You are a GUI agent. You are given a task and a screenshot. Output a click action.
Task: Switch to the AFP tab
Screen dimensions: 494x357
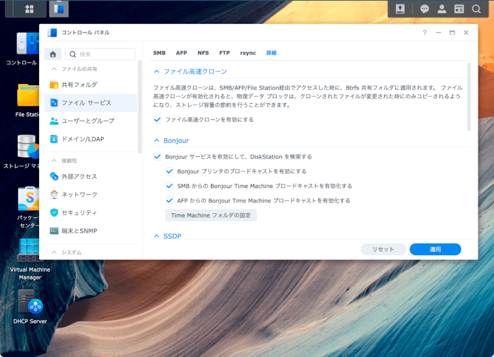click(181, 53)
